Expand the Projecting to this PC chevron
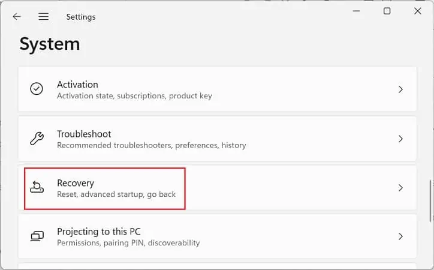Image resolution: width=434 pixels, height=270 pixels. coord(400,236)
